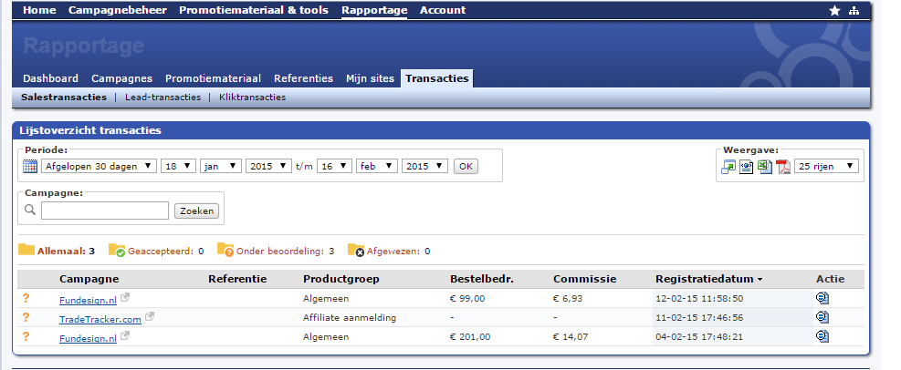Switch to Campagnes tab
The image size is (901, 370).
pos(121,78)
